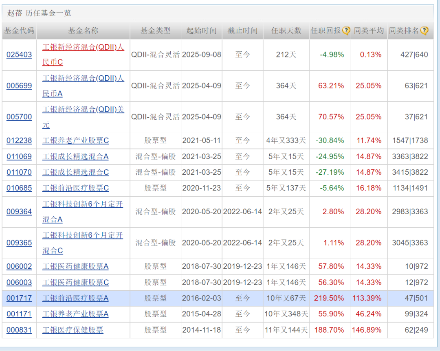Screen dimensions: 440x351
Task: Open 工银养老产业股票A fund link
Action: pyautogui.click(x=75, y=314)
